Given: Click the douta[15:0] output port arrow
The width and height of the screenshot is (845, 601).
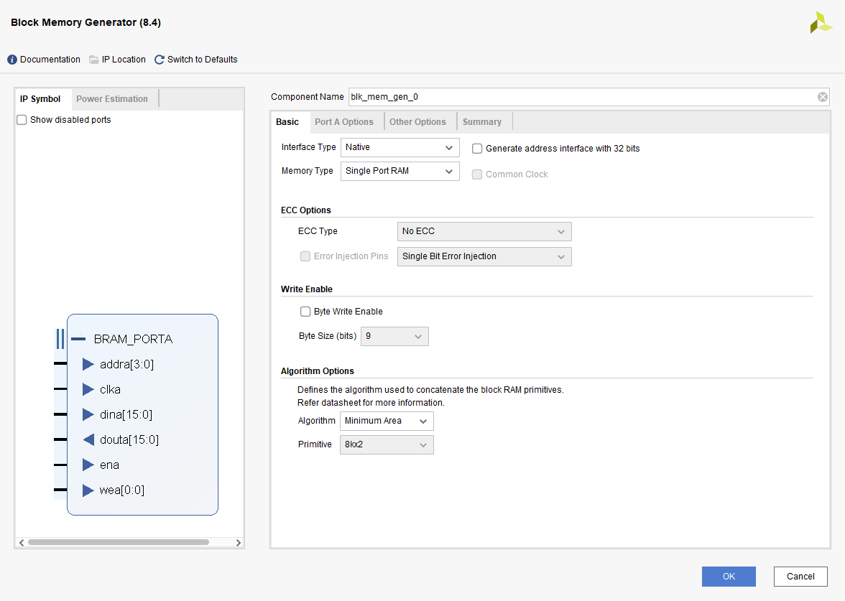Looking at the screenshot, I should [x=88, y=439].
